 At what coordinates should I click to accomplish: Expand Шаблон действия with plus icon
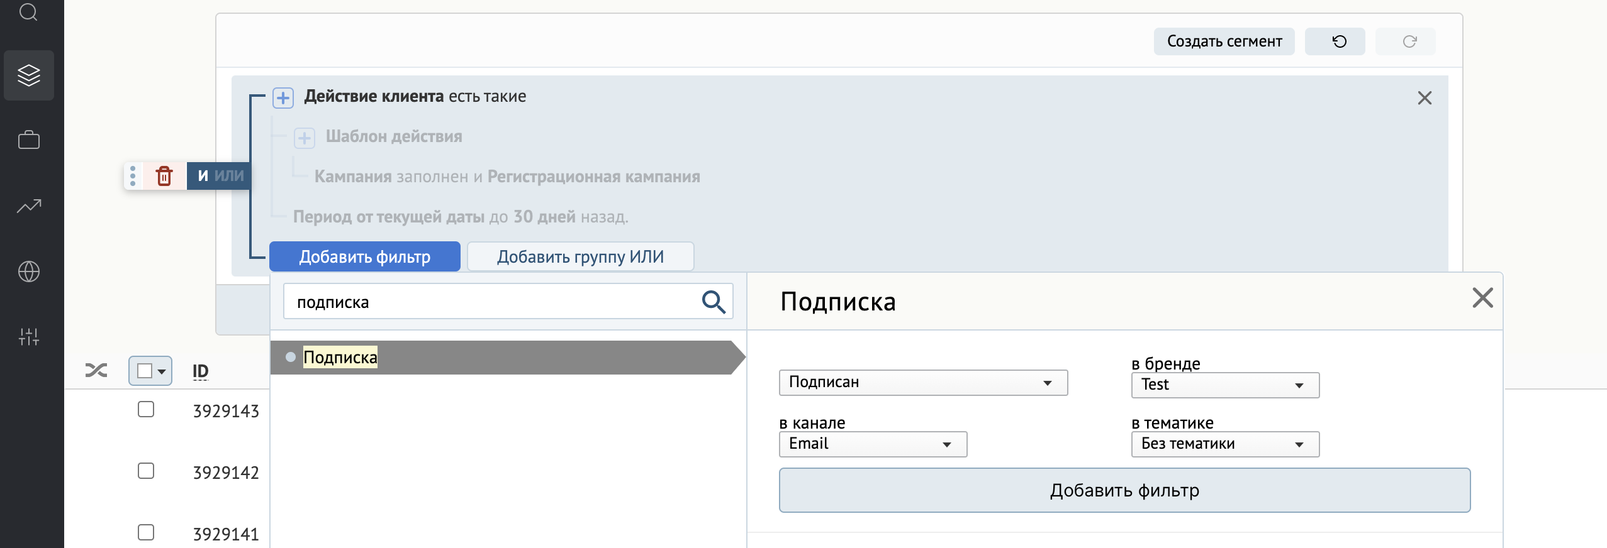[x=305, y=138]
